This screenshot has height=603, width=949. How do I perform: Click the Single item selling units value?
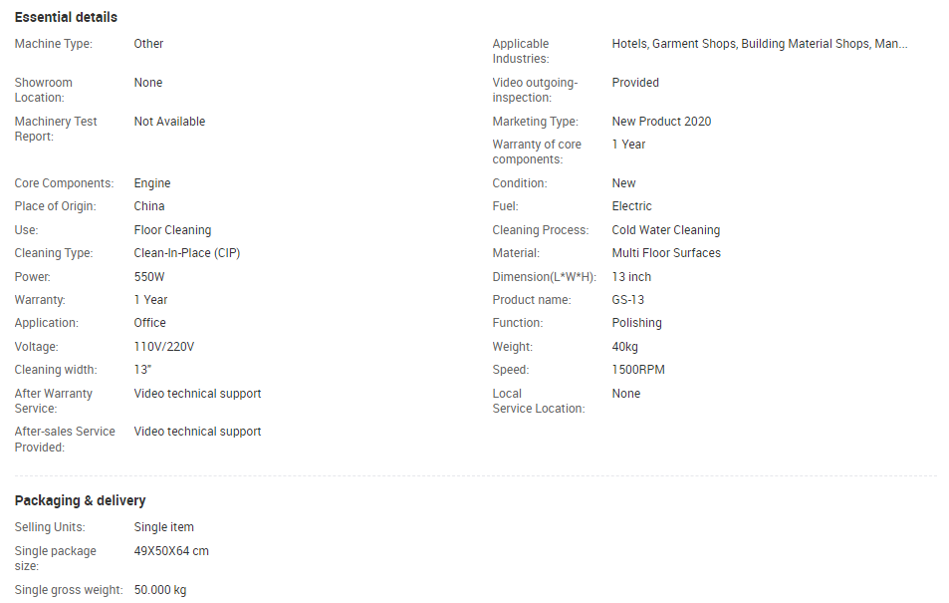(164, 527)
